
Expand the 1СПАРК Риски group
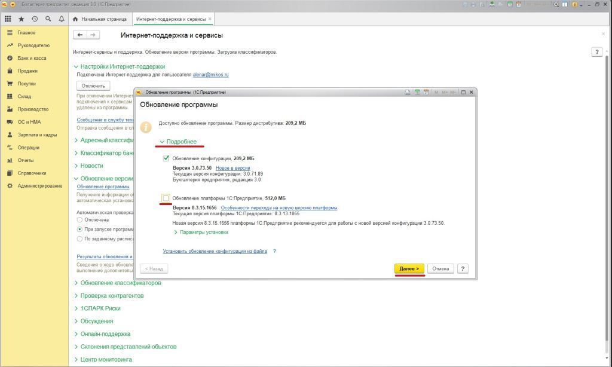point(97,308)
